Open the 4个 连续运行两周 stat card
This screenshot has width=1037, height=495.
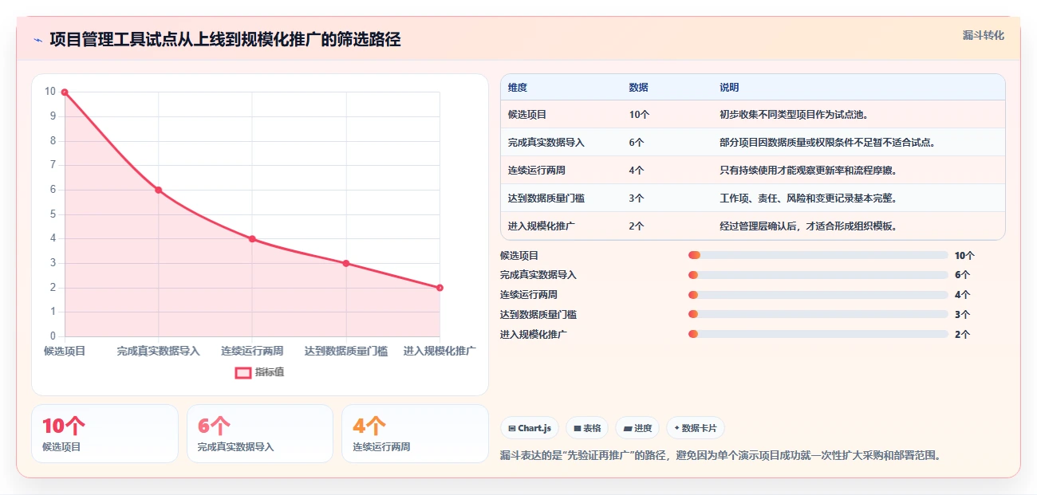(x=415, y=434)
